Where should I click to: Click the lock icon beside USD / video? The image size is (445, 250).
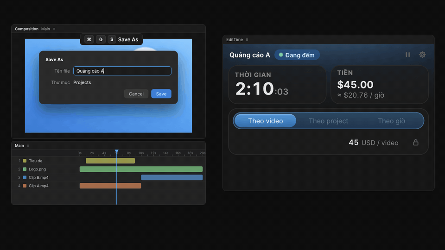[415, 143]
